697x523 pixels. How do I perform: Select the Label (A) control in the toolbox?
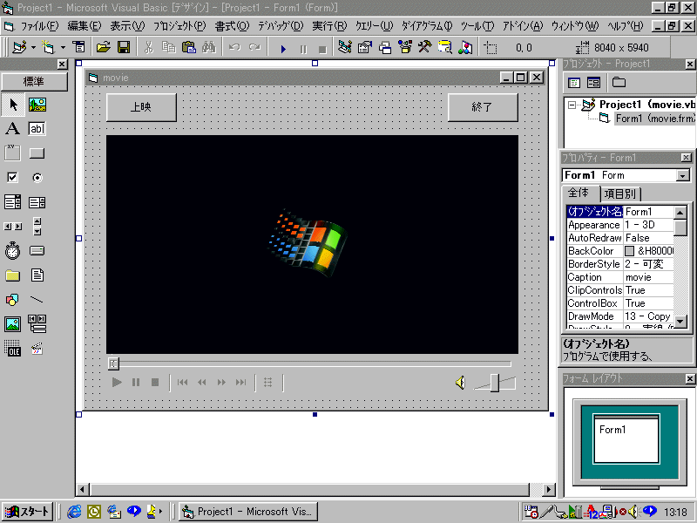tap(12, 129)
